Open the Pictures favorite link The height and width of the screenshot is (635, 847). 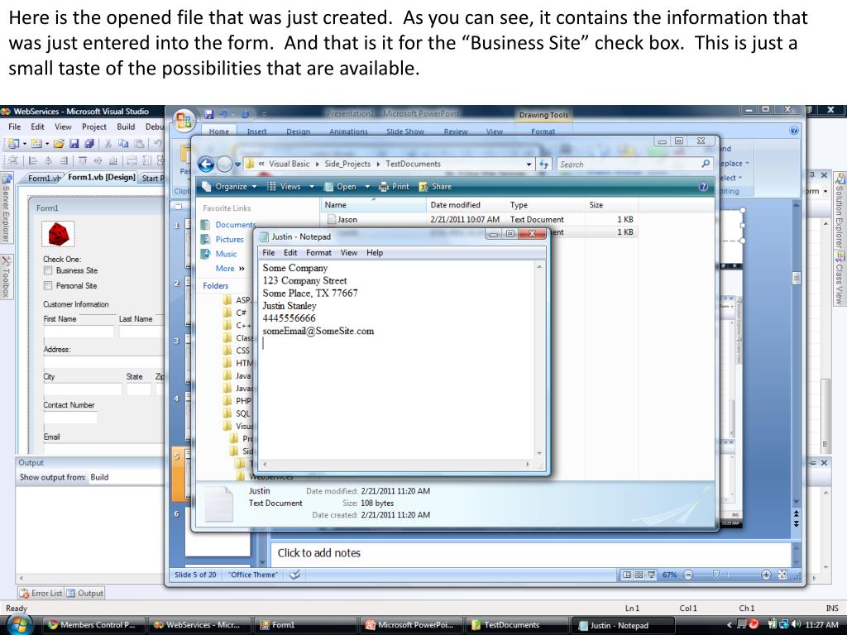tap(223, 239)
